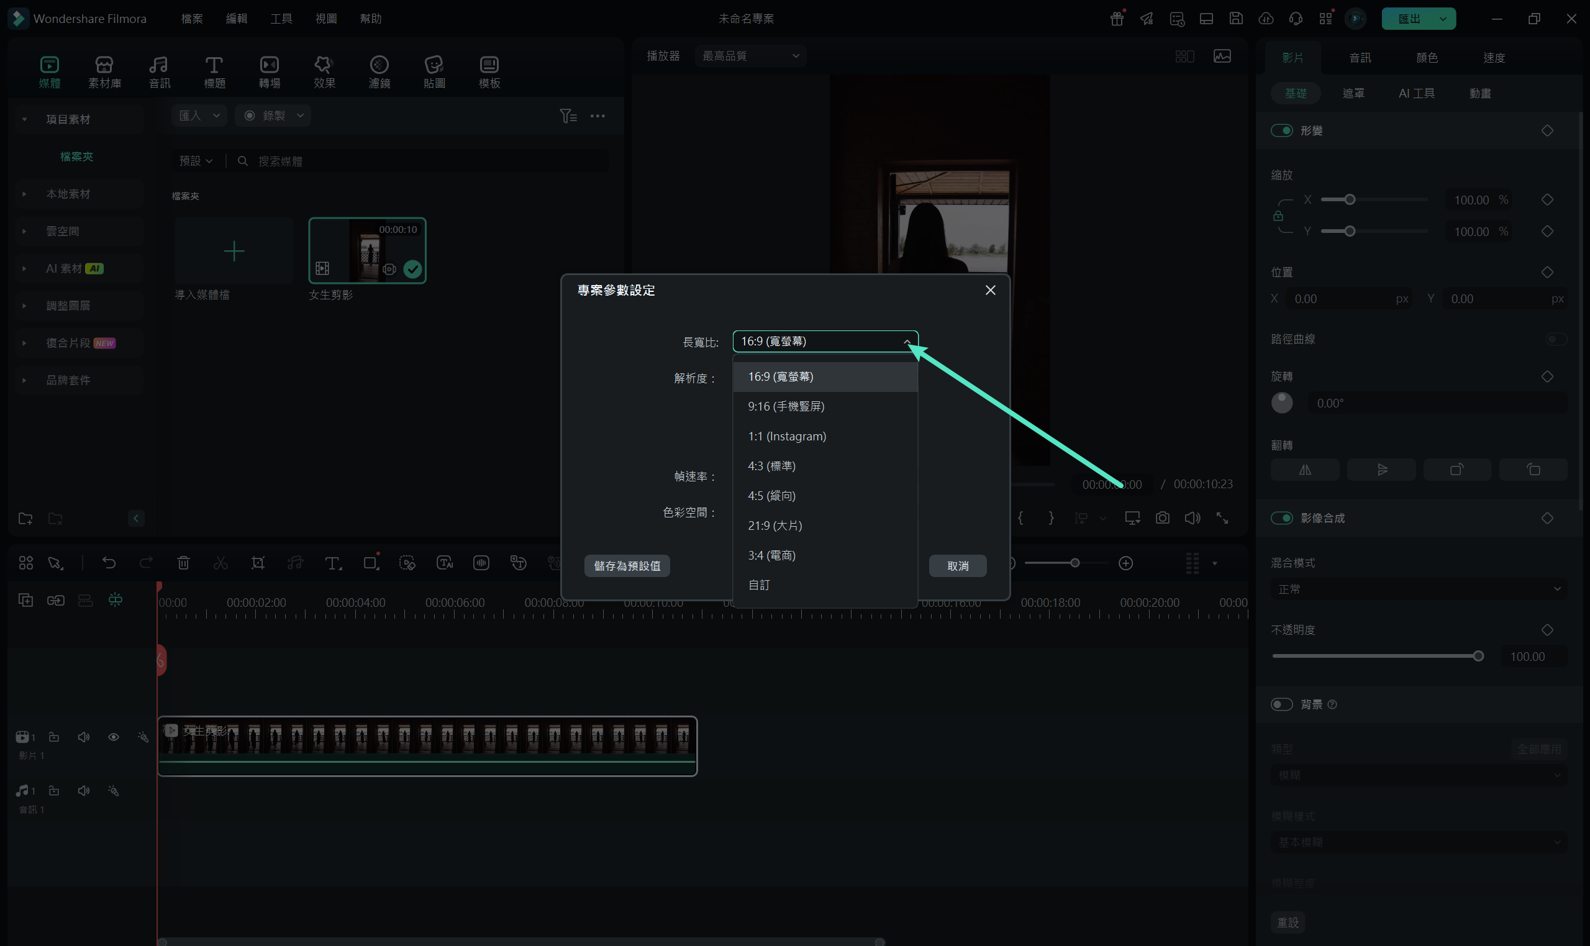Open the 濾鏡 filters icon

379,71
